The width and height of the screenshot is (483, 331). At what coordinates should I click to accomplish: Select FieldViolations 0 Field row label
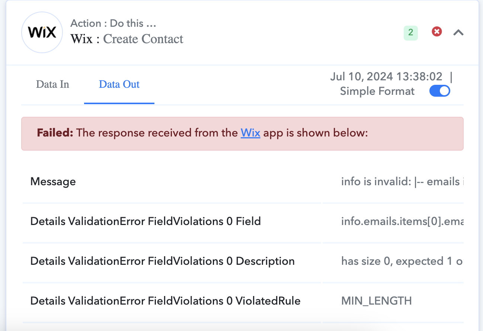pyautogui.click(x=145, y=221)
